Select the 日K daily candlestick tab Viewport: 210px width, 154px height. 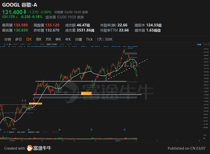click(x=29, y=39)
